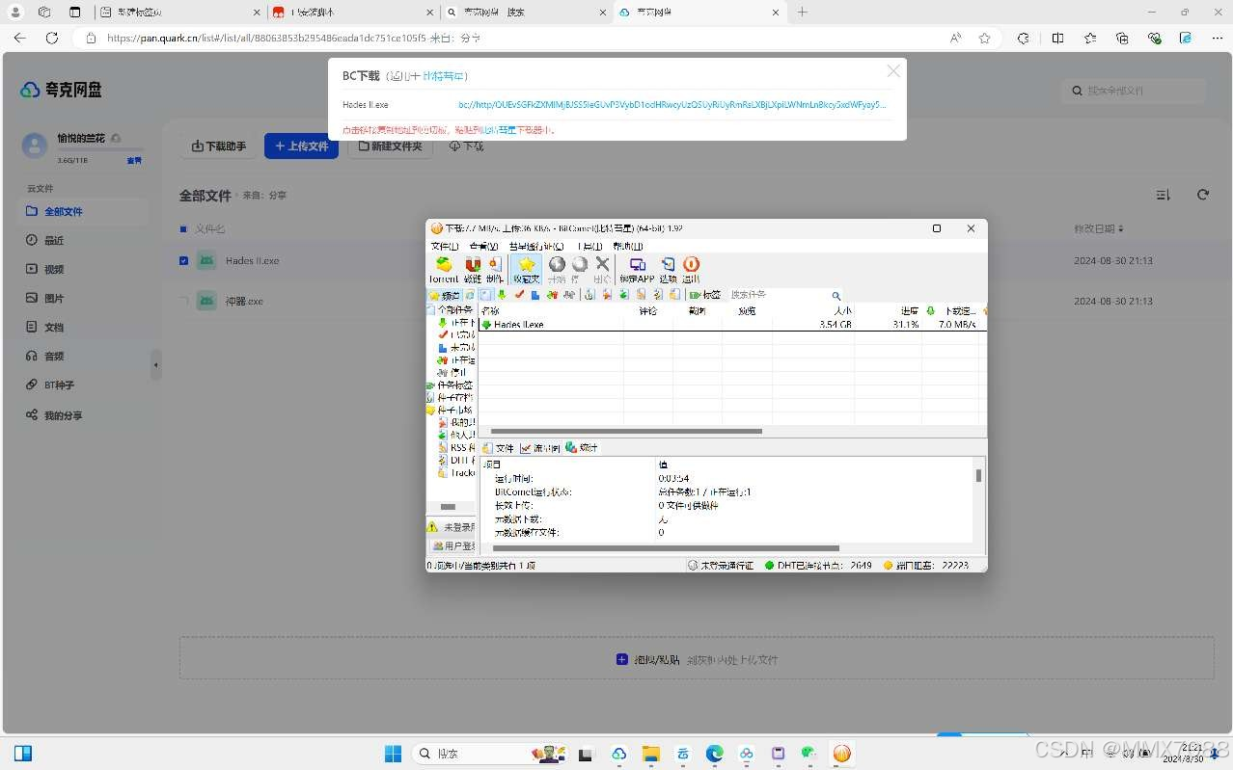The width and height of the screenshot is (1233, 770).
Task: Uncheck the Hades II.exe checkbox in Quark
Action: (183, 260)
